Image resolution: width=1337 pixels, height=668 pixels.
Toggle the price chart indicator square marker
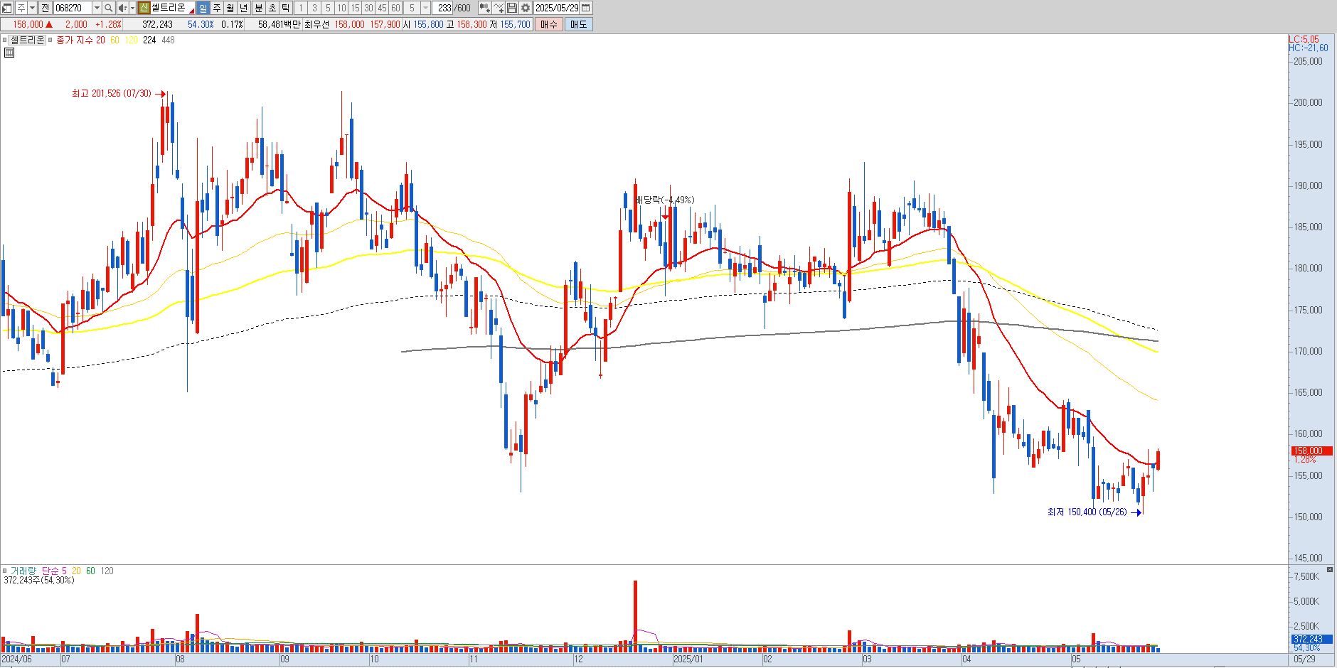[x=4, y=40]
